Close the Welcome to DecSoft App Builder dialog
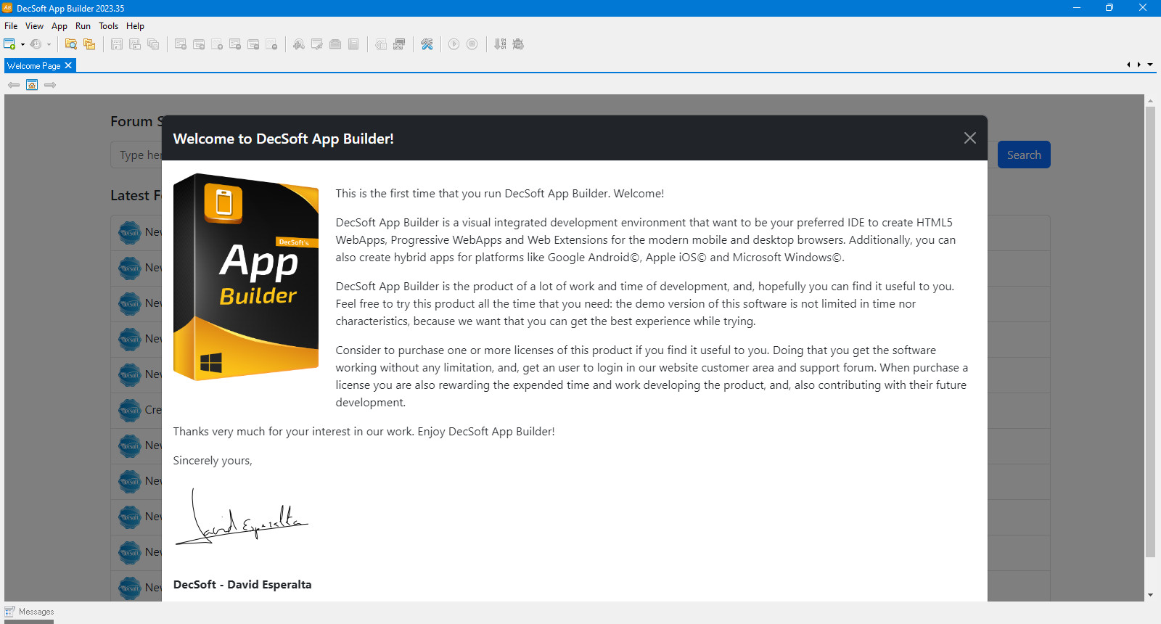Screen dimensions: 1161x624 970,138
